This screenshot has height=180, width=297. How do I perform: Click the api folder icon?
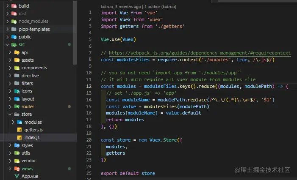pos(17,52)
